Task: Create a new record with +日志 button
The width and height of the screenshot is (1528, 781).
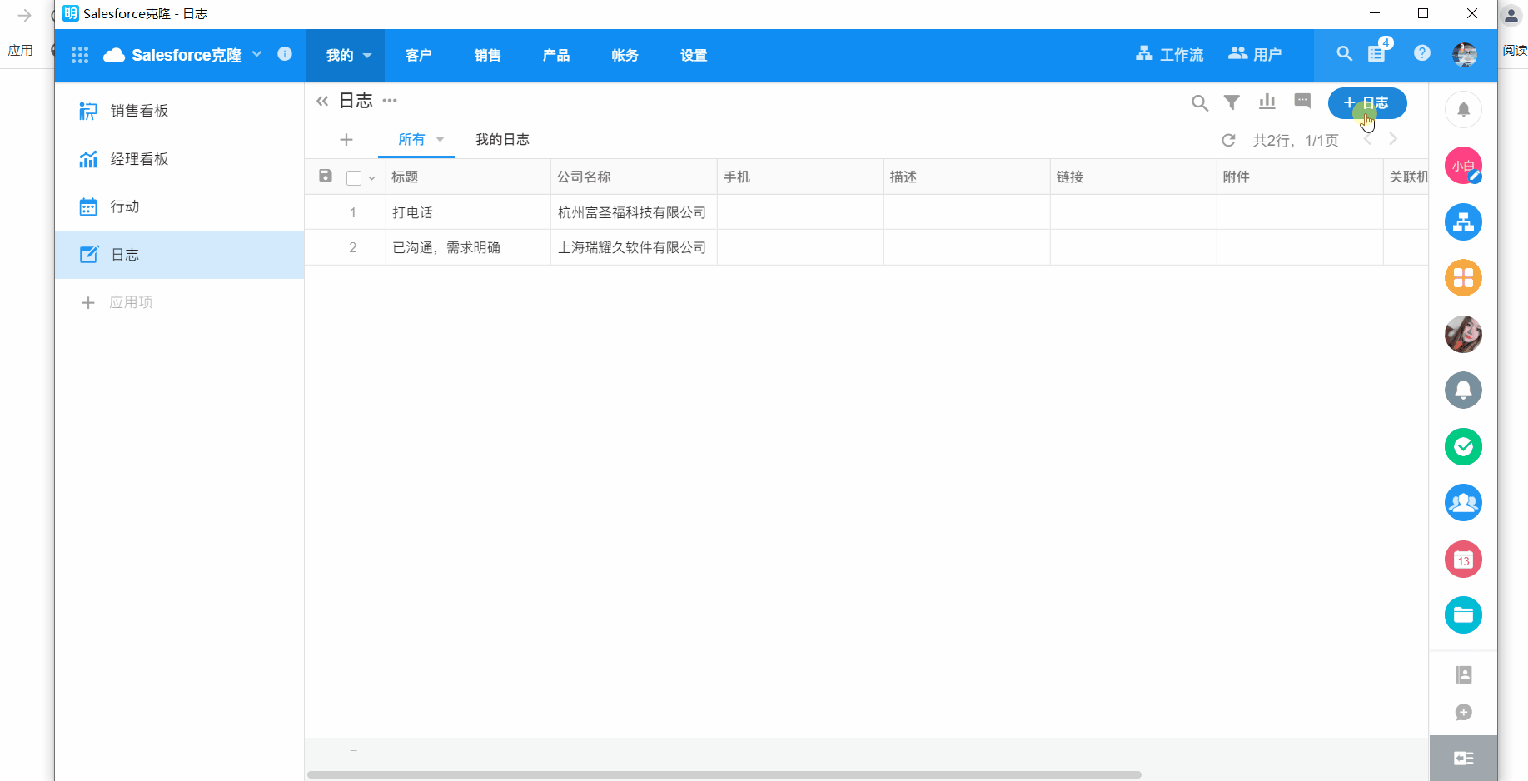Action: (1367, 103)
